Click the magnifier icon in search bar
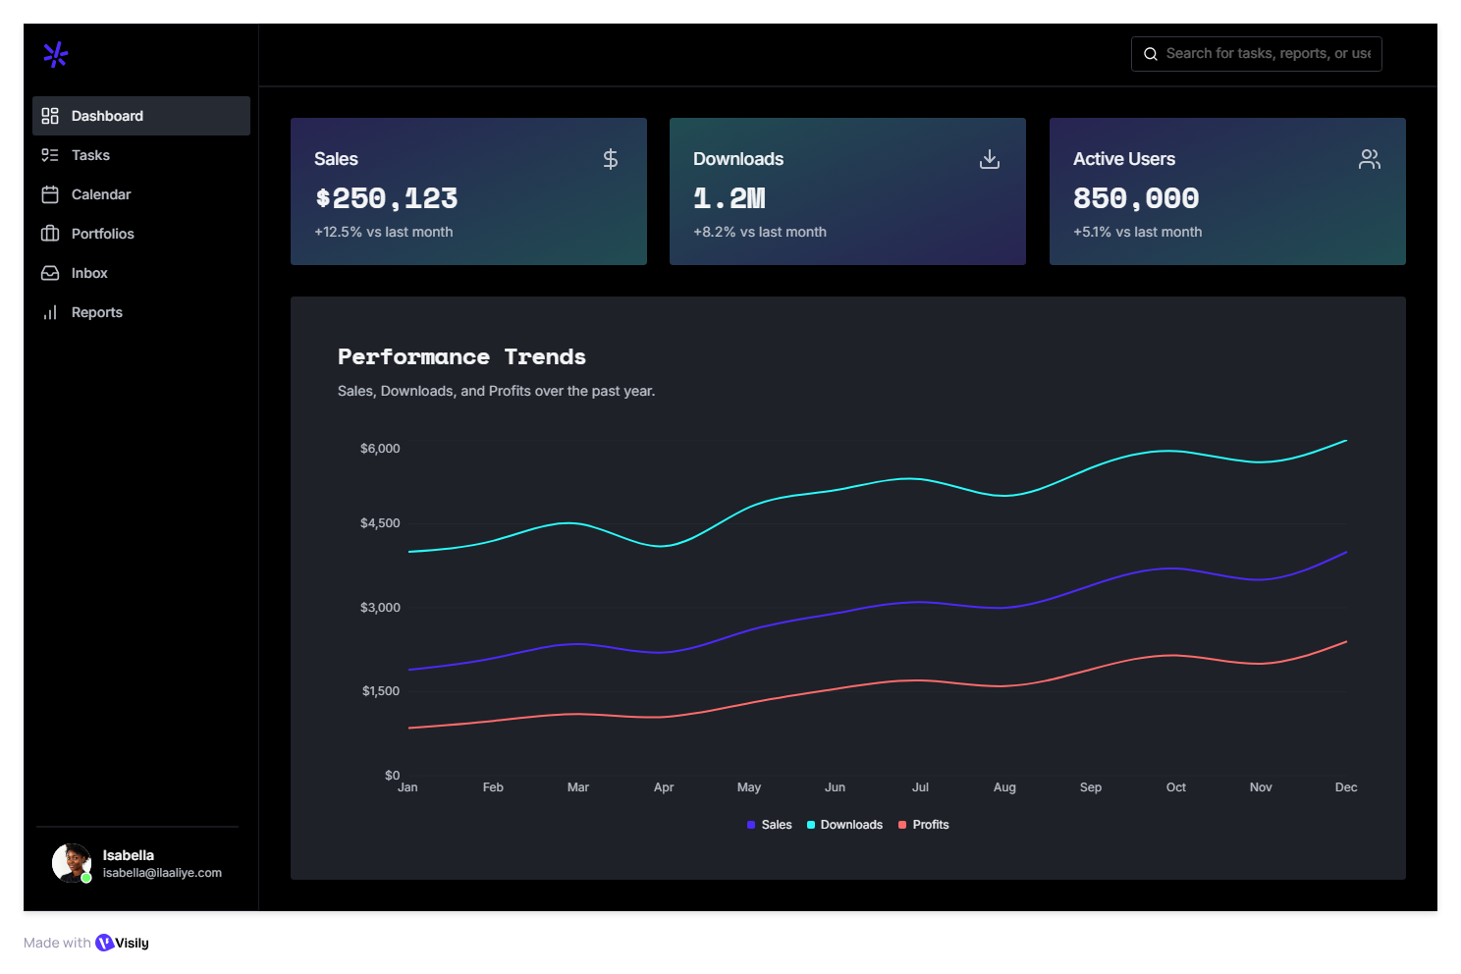 tap(1151, 54)
